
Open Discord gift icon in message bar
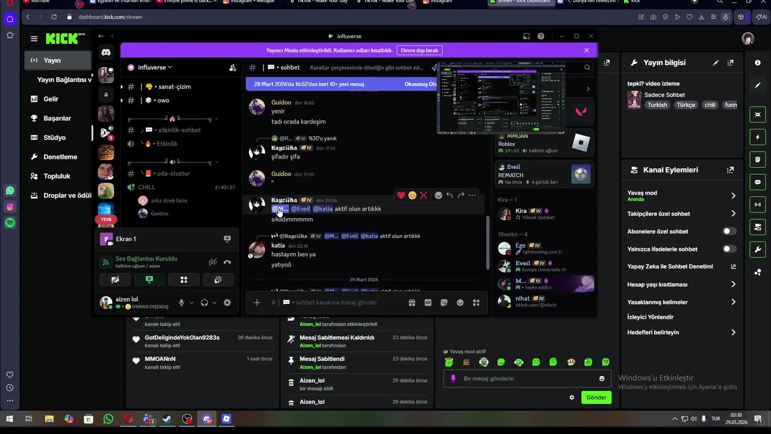pyautogui.click(x=412, y=303)
